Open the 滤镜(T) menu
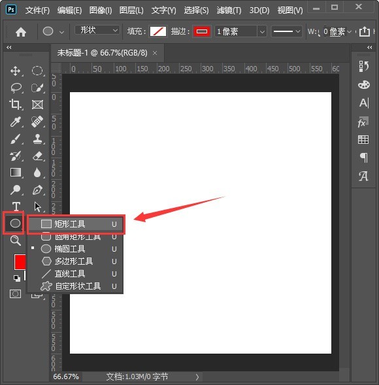The width and height of the screenshot is (379, 385). 229,10
